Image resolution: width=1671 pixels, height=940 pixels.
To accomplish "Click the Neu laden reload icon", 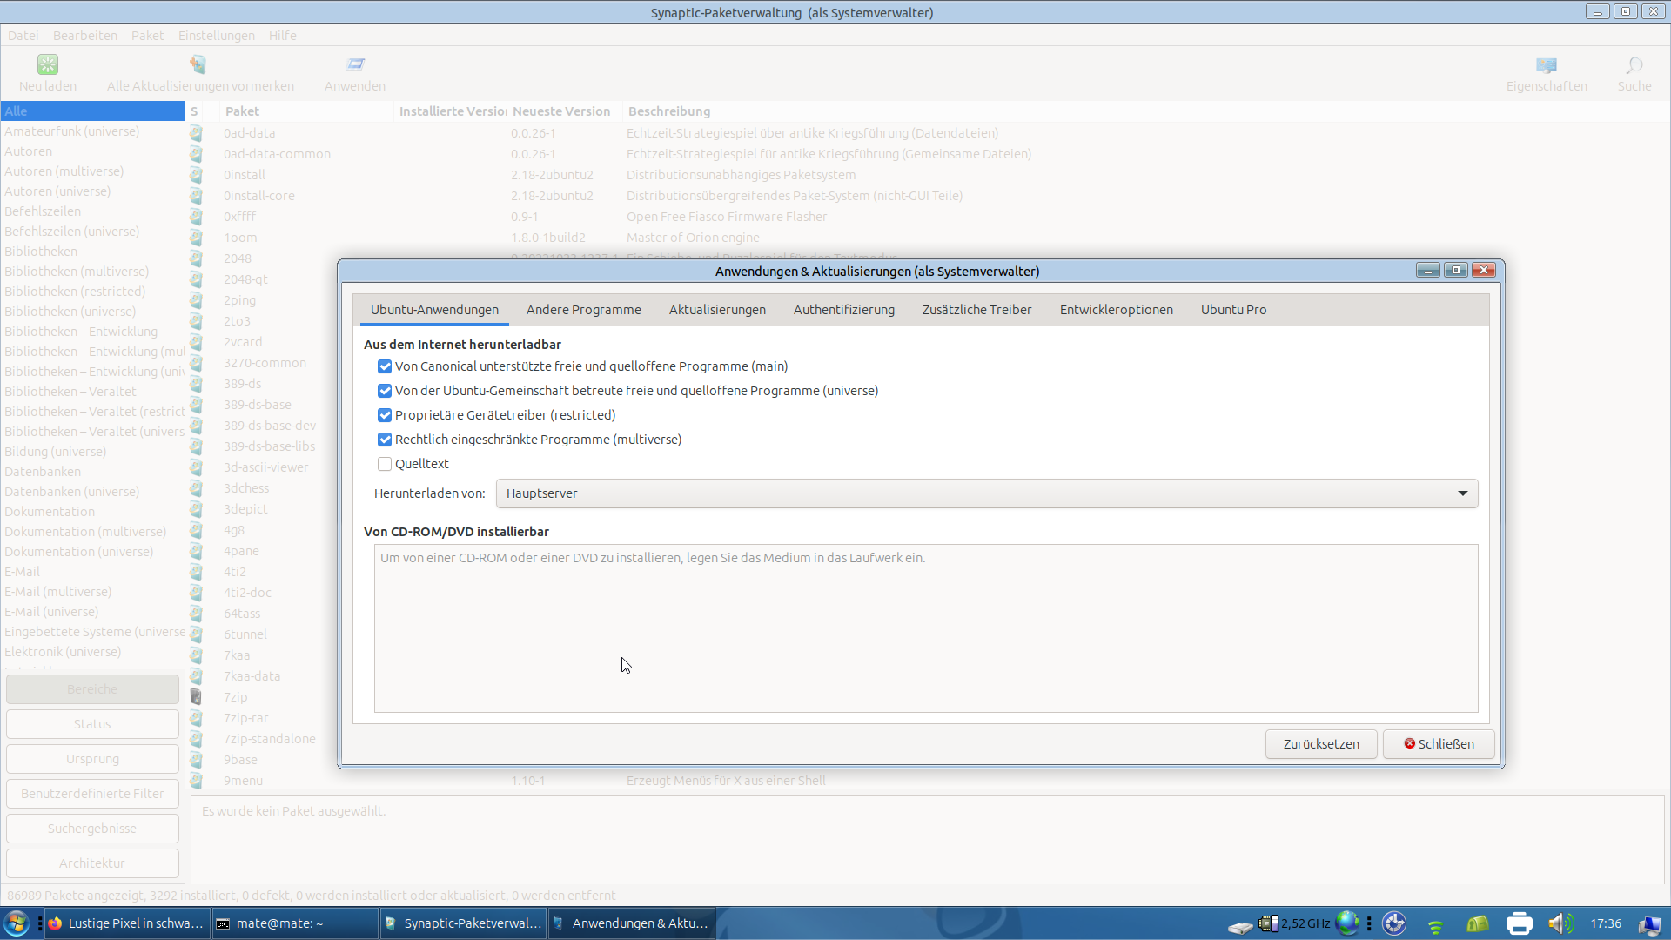I will (48, 64).
